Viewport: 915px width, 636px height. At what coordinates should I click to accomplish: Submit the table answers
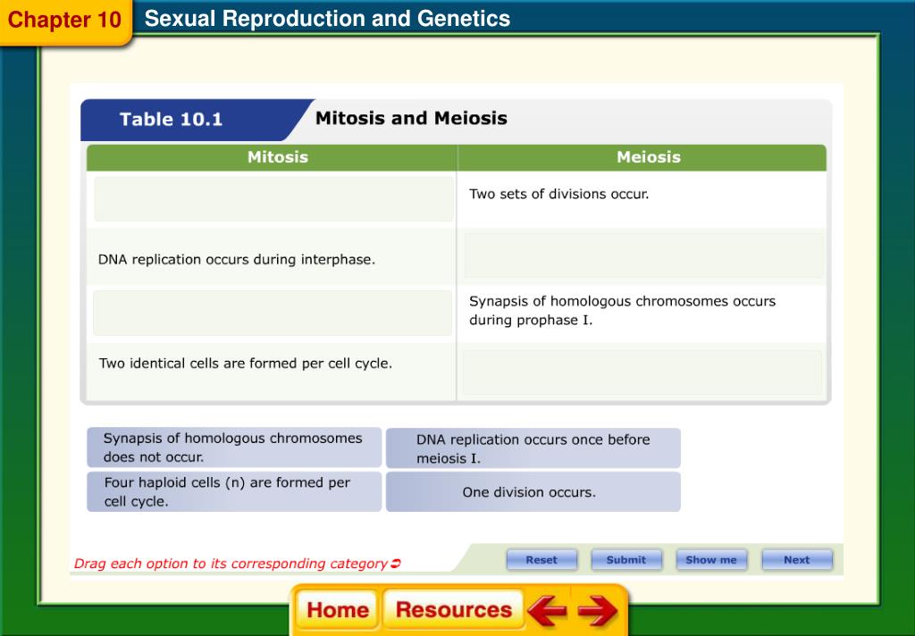(x=626, y=560)
